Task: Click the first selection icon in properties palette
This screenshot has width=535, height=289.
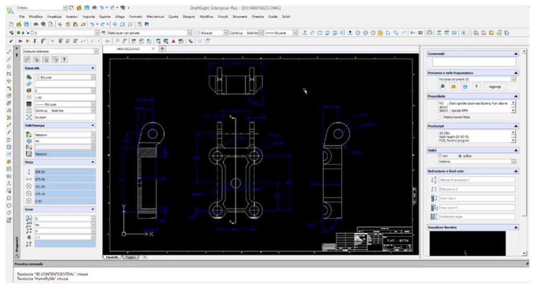Action: (x=27, y=59)
